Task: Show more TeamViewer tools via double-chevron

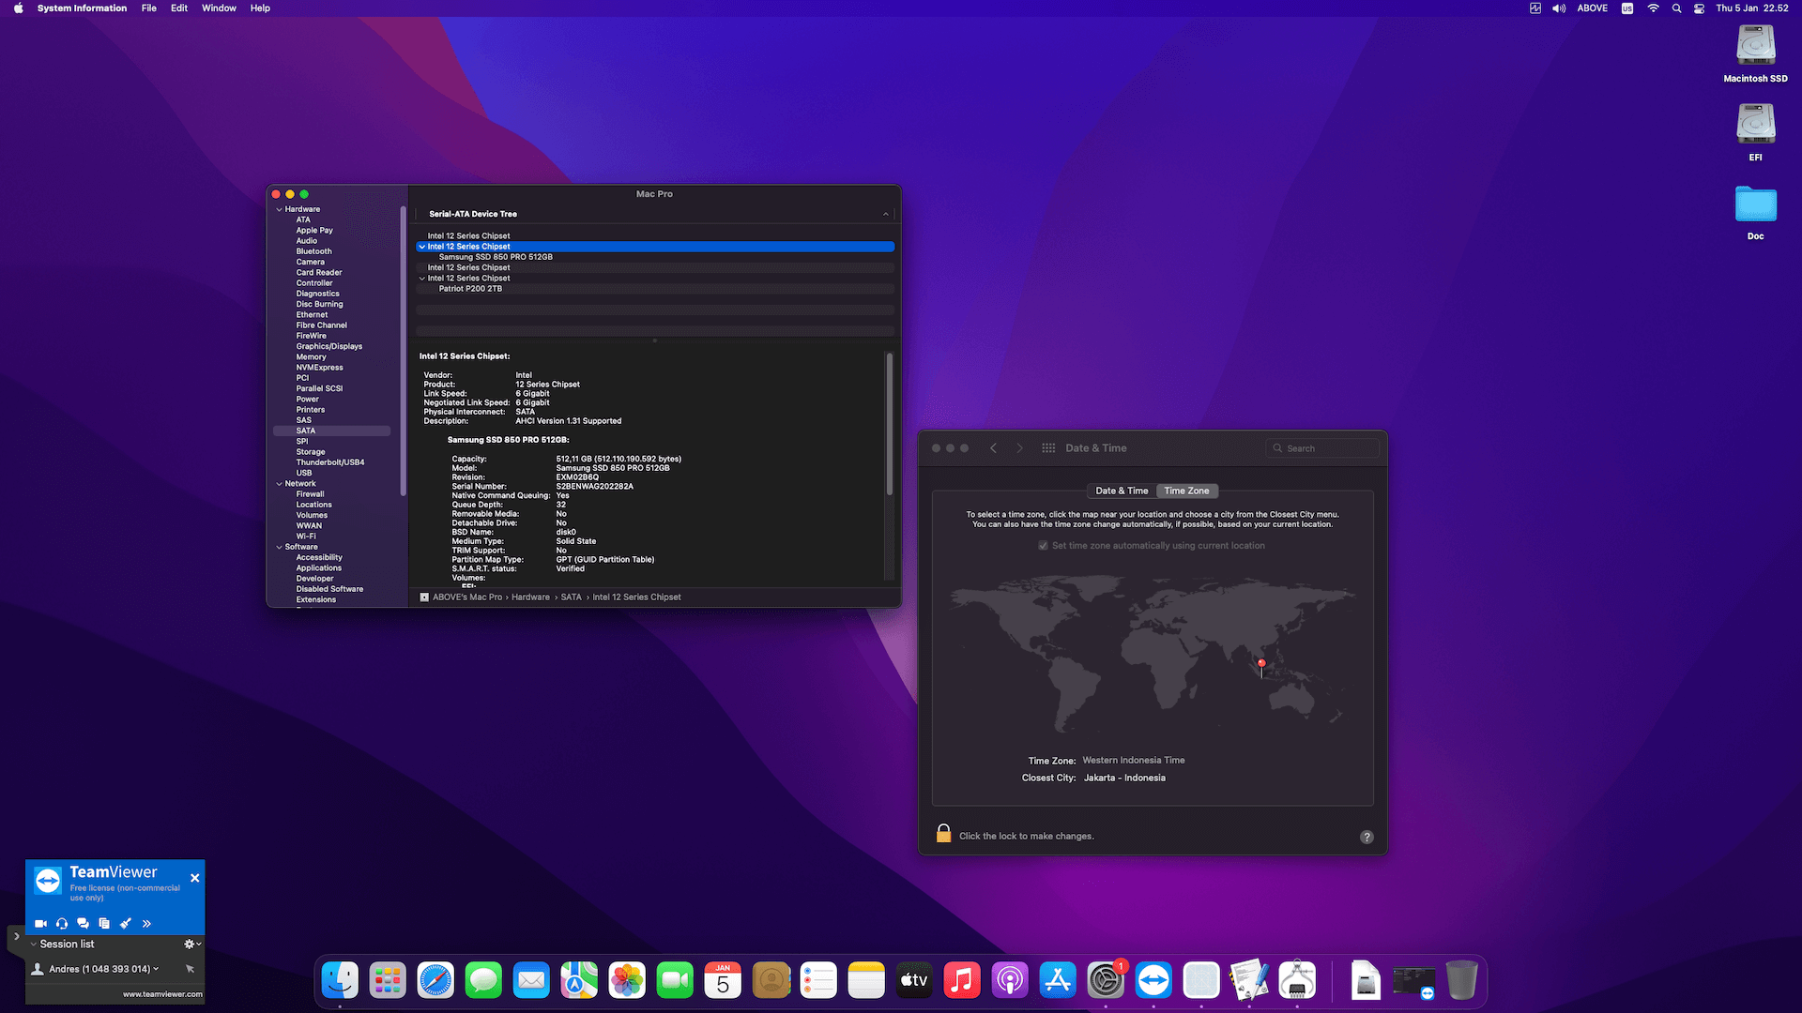Action: [146, 924]
